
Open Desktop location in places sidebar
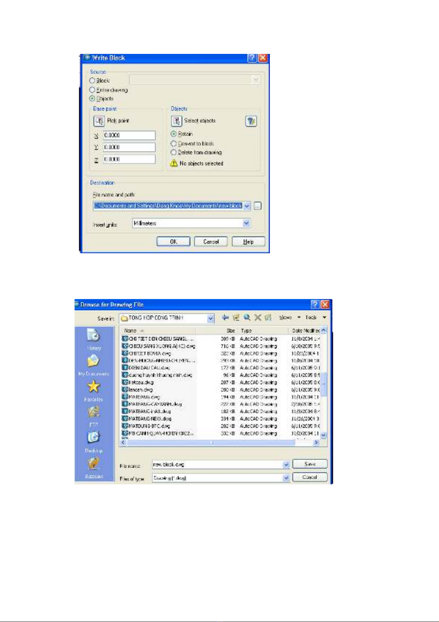(x=94, y=441)
